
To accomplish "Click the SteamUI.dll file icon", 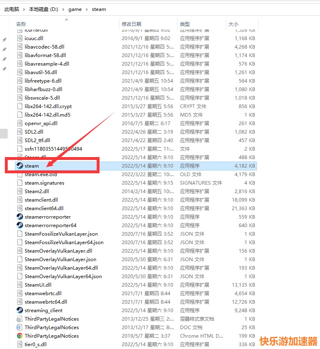I will pos(20,285).
